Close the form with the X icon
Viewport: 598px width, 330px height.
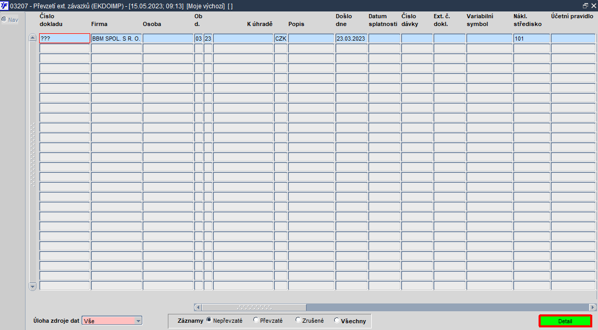(x=593, y=6)
